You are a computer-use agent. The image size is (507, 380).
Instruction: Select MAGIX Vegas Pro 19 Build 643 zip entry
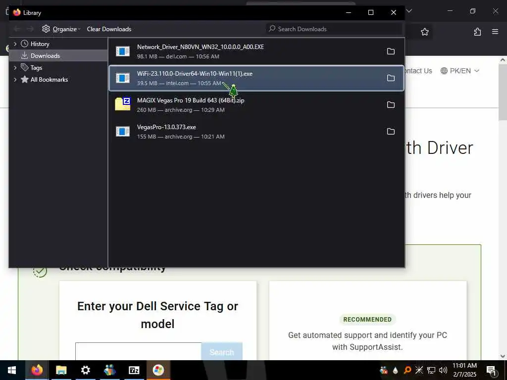(256, 105)
